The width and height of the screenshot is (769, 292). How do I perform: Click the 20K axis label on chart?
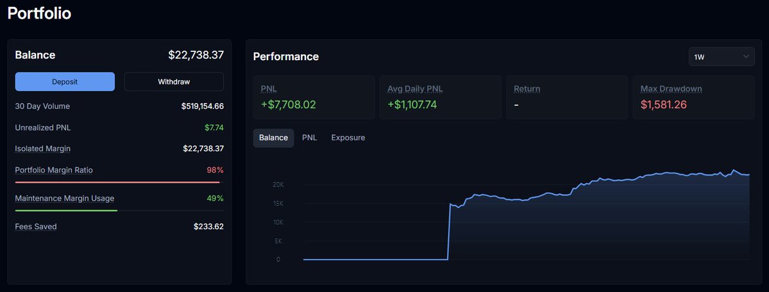coord(278,184)
